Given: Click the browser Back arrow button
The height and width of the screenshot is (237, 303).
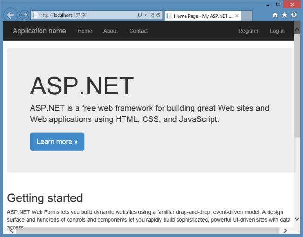Looking at the screenshot, I should coord(11,15).
